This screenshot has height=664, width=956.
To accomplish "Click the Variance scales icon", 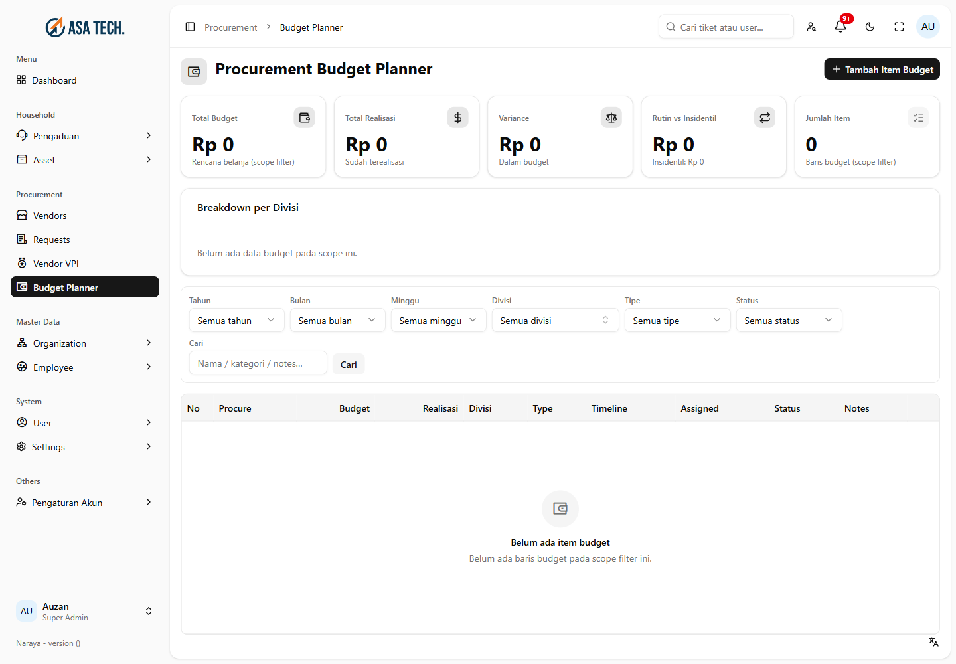I will (611, 118).
